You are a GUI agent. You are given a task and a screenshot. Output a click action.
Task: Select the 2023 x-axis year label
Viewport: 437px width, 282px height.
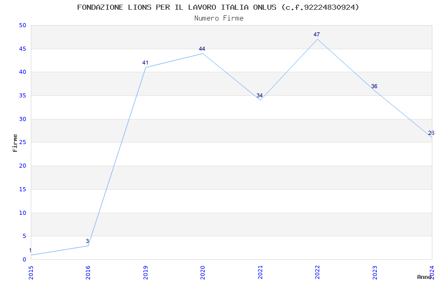[375, 273]
